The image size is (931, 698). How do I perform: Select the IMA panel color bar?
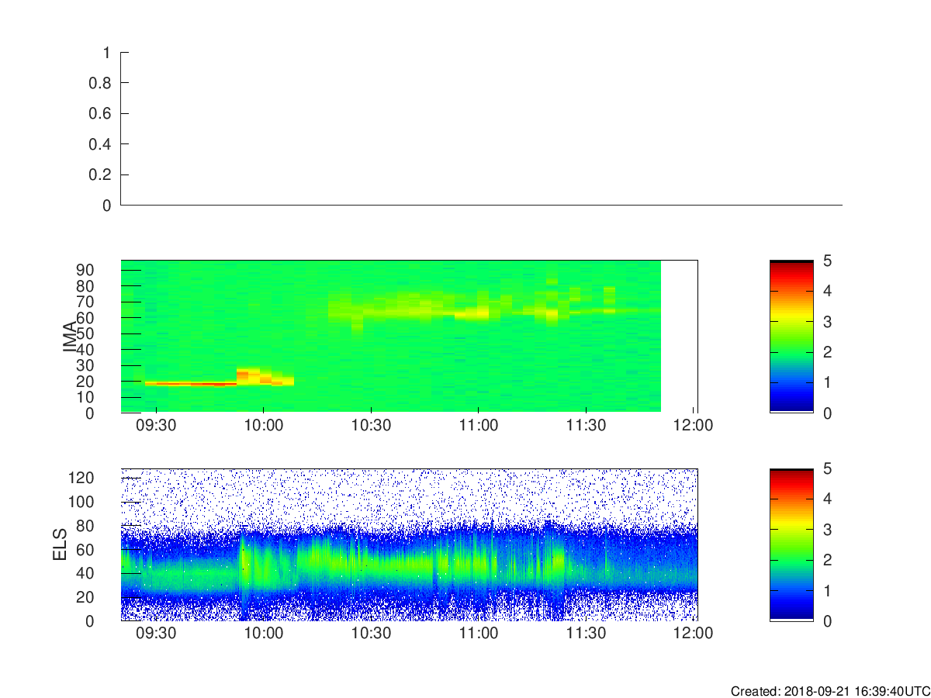point(791,337)
